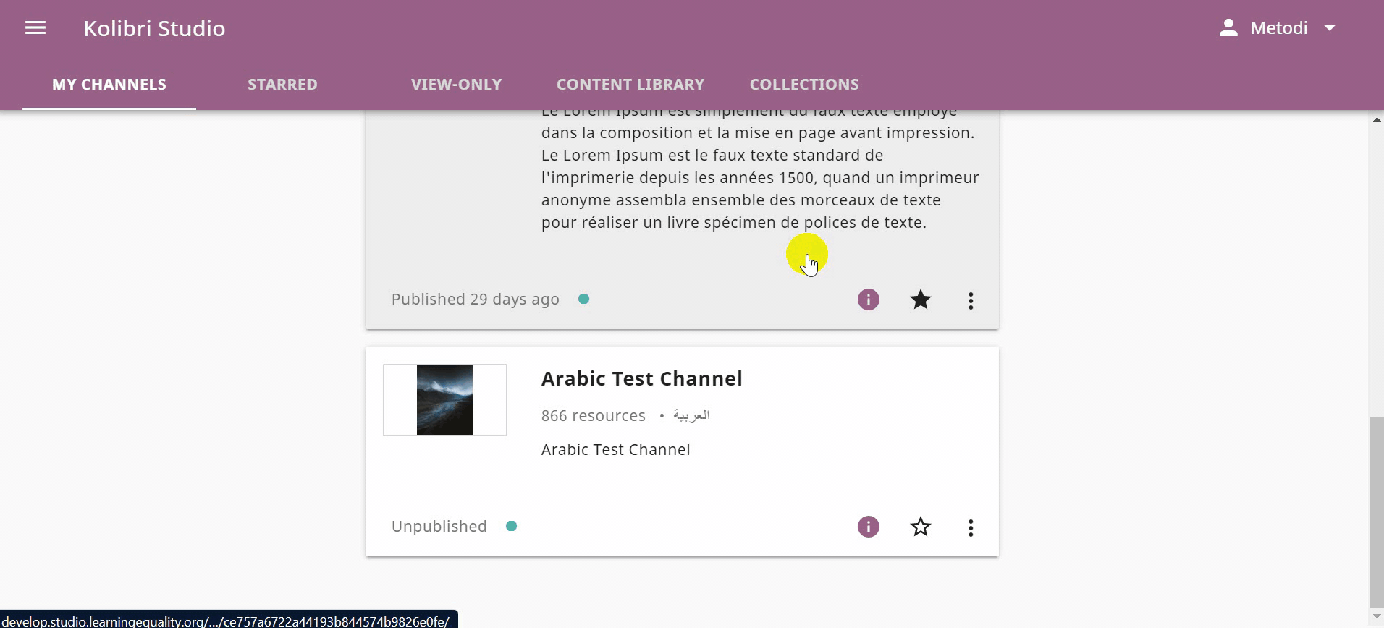Viewport: 1384px width, 628px height.
Task: Unstar the channel published 29 days ago
Action: [920, 300]
